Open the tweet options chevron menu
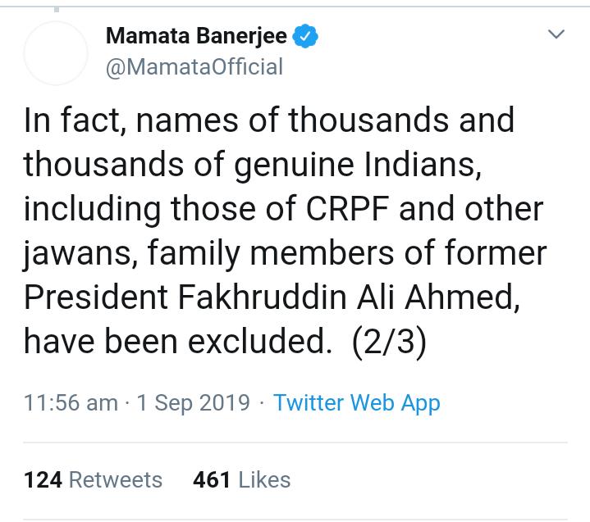 [556, 34]
